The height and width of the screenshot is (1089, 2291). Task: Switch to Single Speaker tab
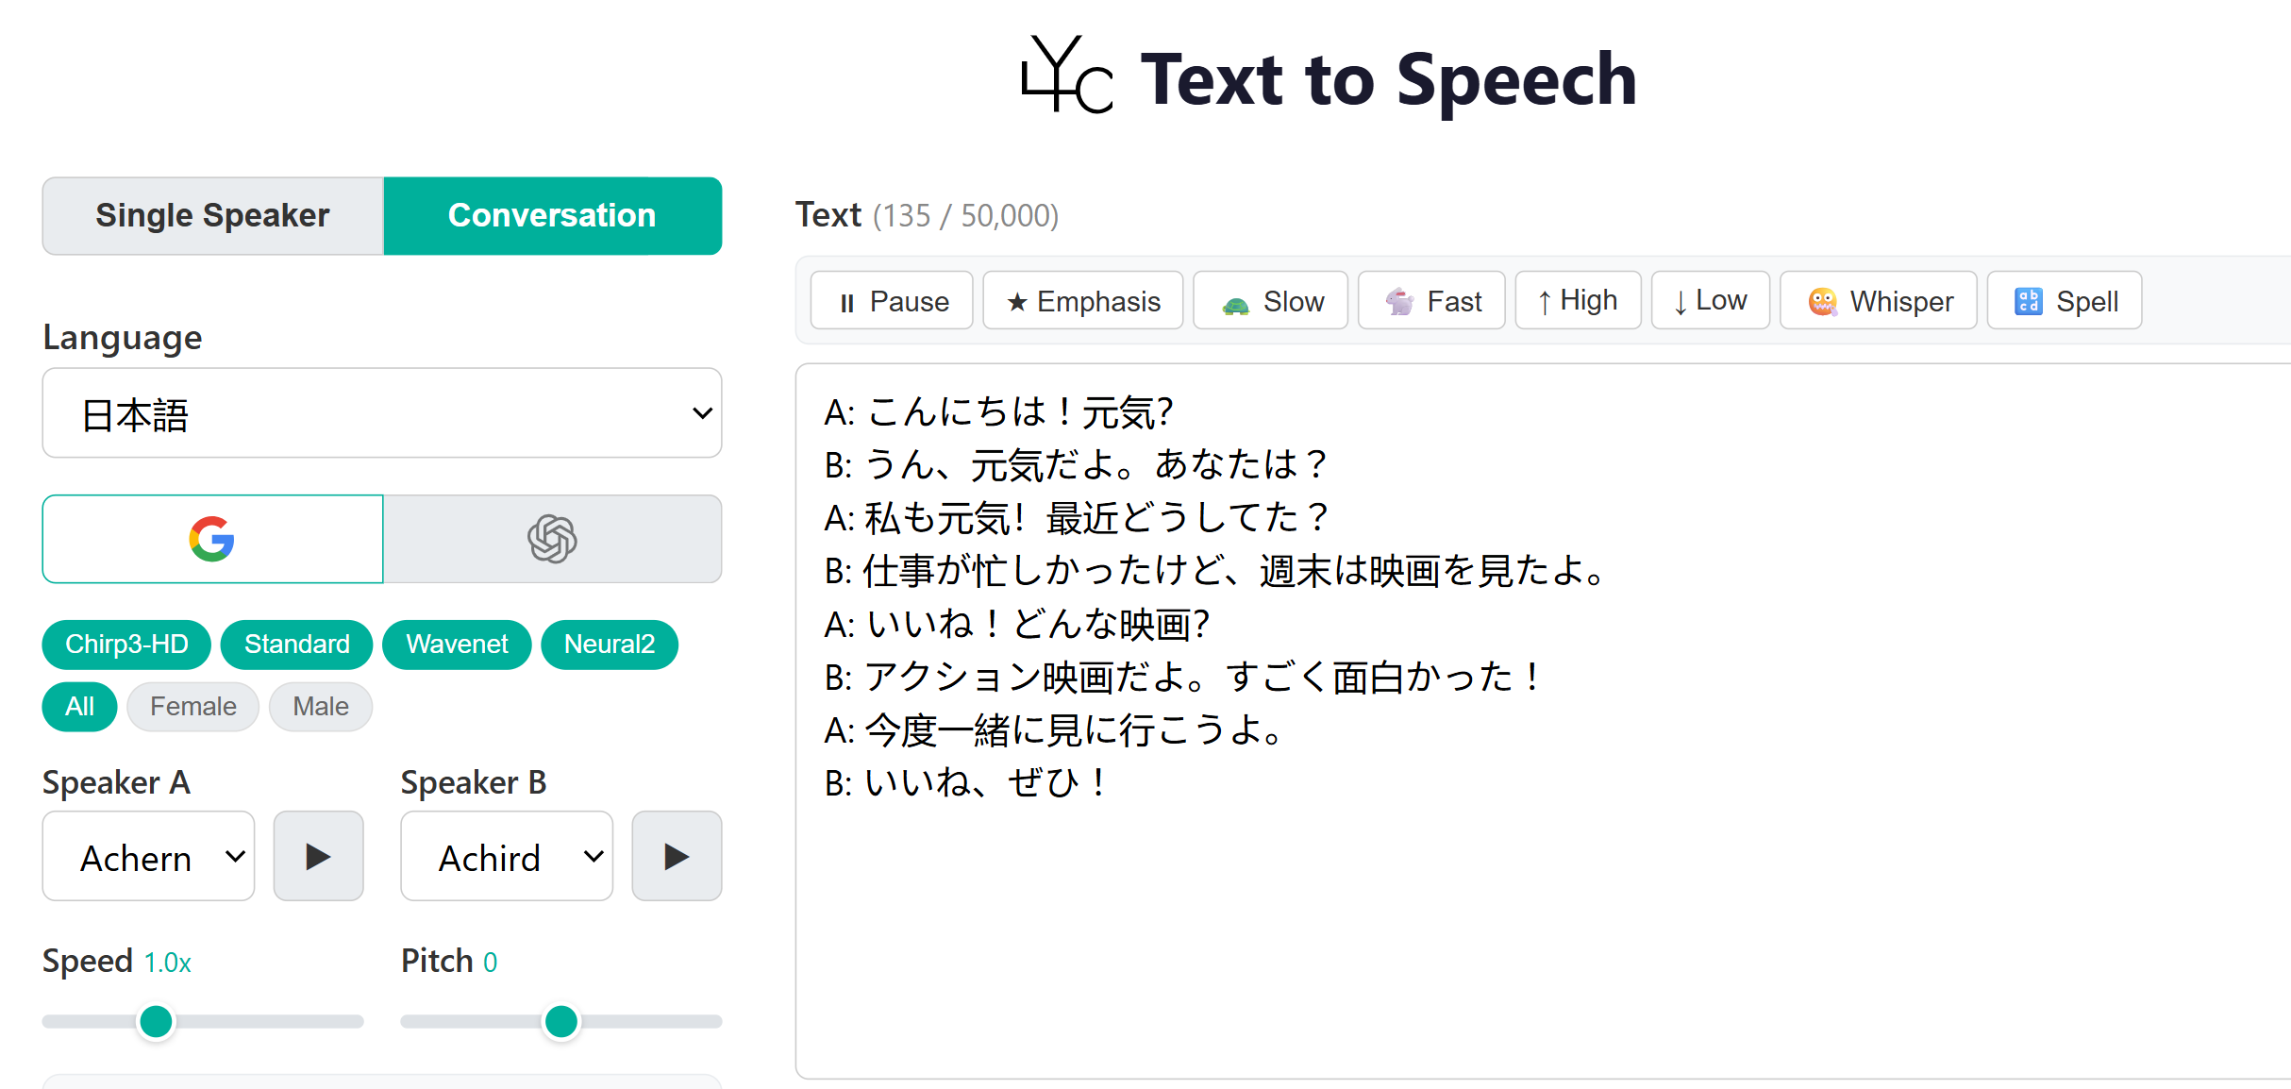[x=213, y=215]
